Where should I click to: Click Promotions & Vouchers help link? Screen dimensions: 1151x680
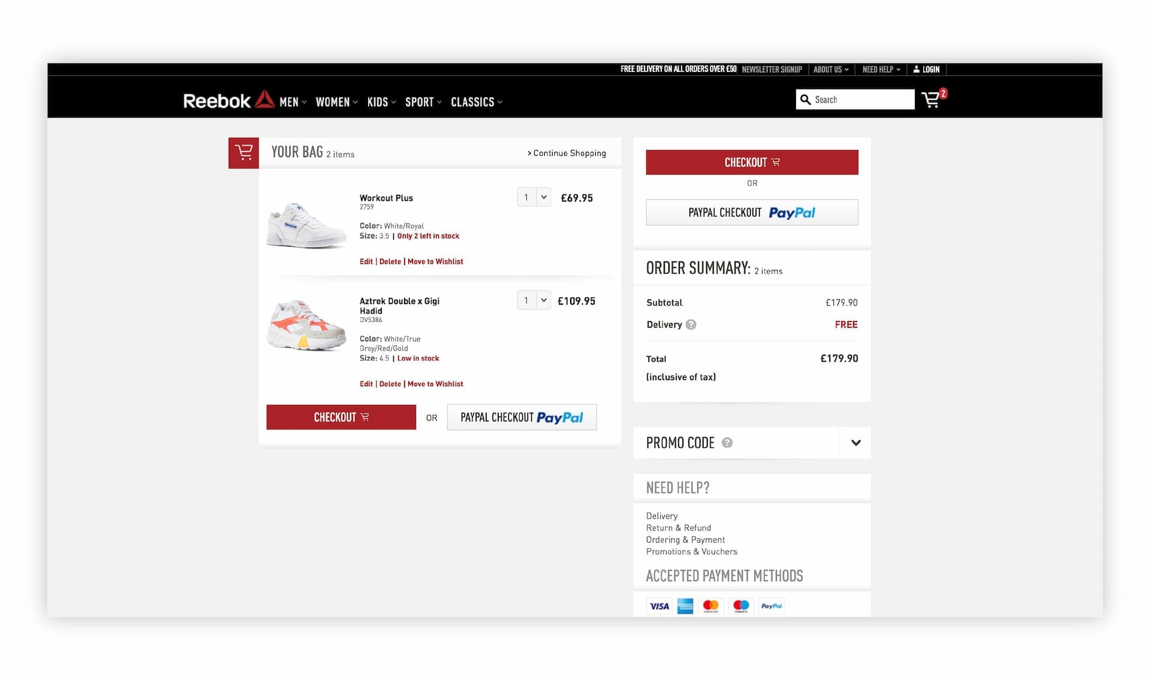pos(692,552)
